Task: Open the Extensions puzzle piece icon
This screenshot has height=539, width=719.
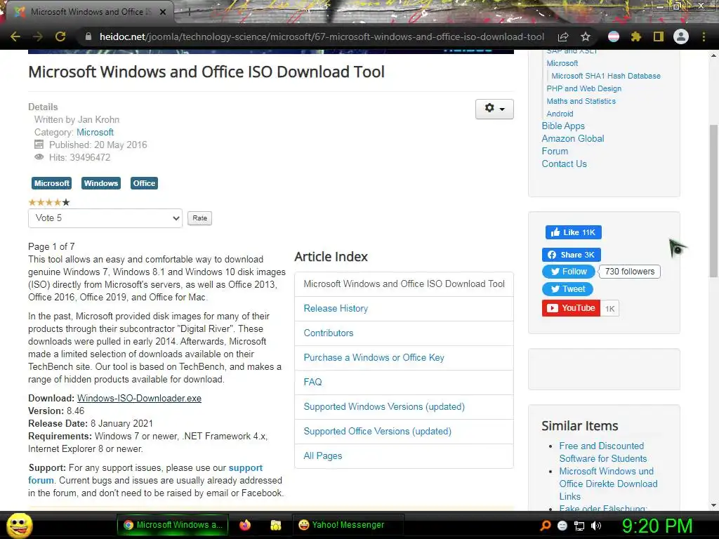Action: click(635, 36)
